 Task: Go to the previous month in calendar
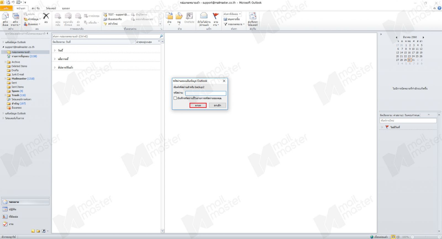[396, 37]
